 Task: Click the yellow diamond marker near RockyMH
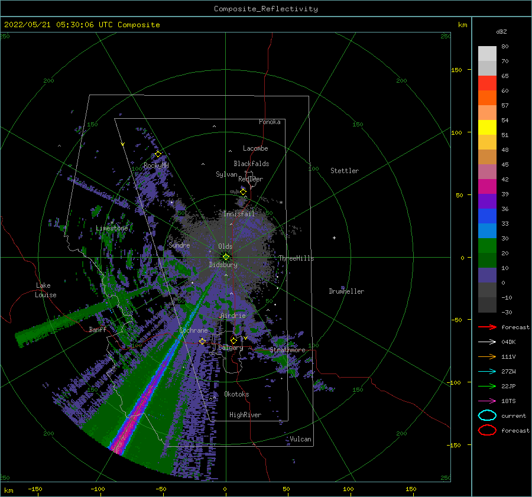point(158,154)
